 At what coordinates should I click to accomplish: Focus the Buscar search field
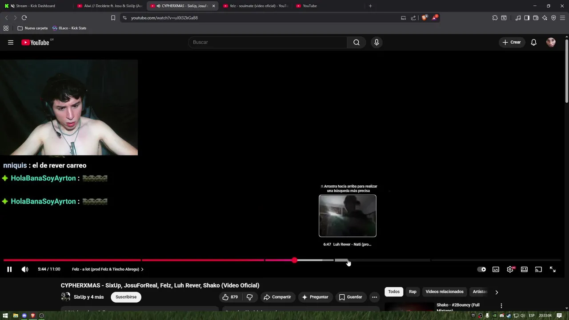click(268, 42)
